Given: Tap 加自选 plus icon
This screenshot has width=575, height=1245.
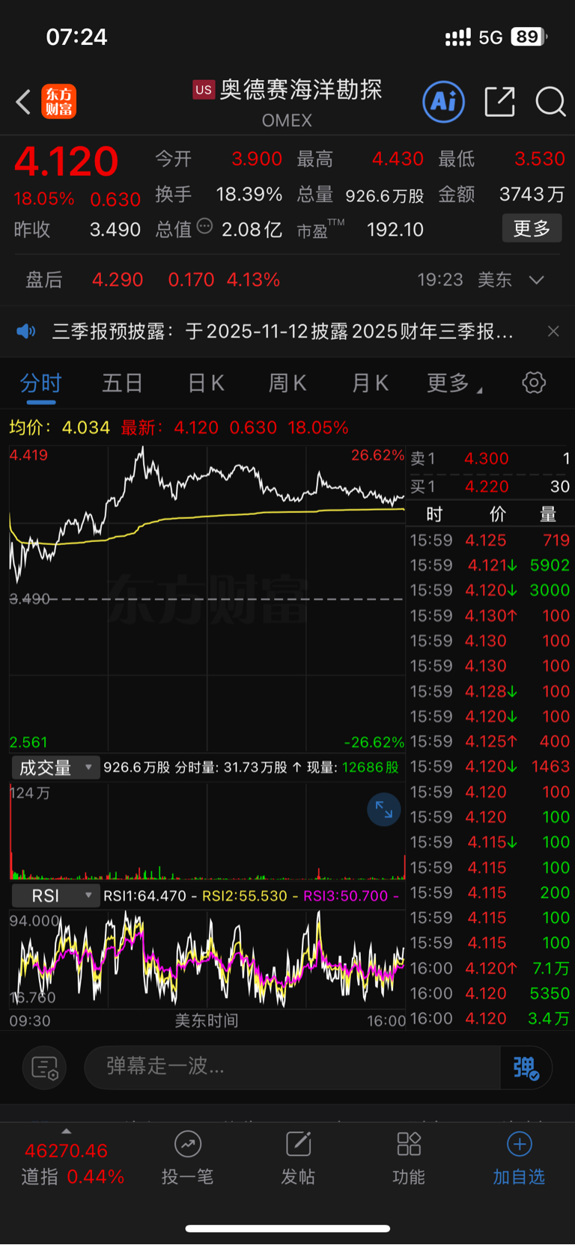Looking at the screenshot, I should (520, 1144).
